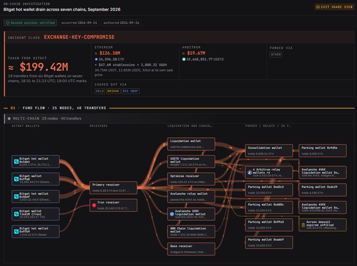This screenshot has width=357, height=266.
Task: Click the Bitget logo on wallet 0x5bdf
Action: point(16,197)
